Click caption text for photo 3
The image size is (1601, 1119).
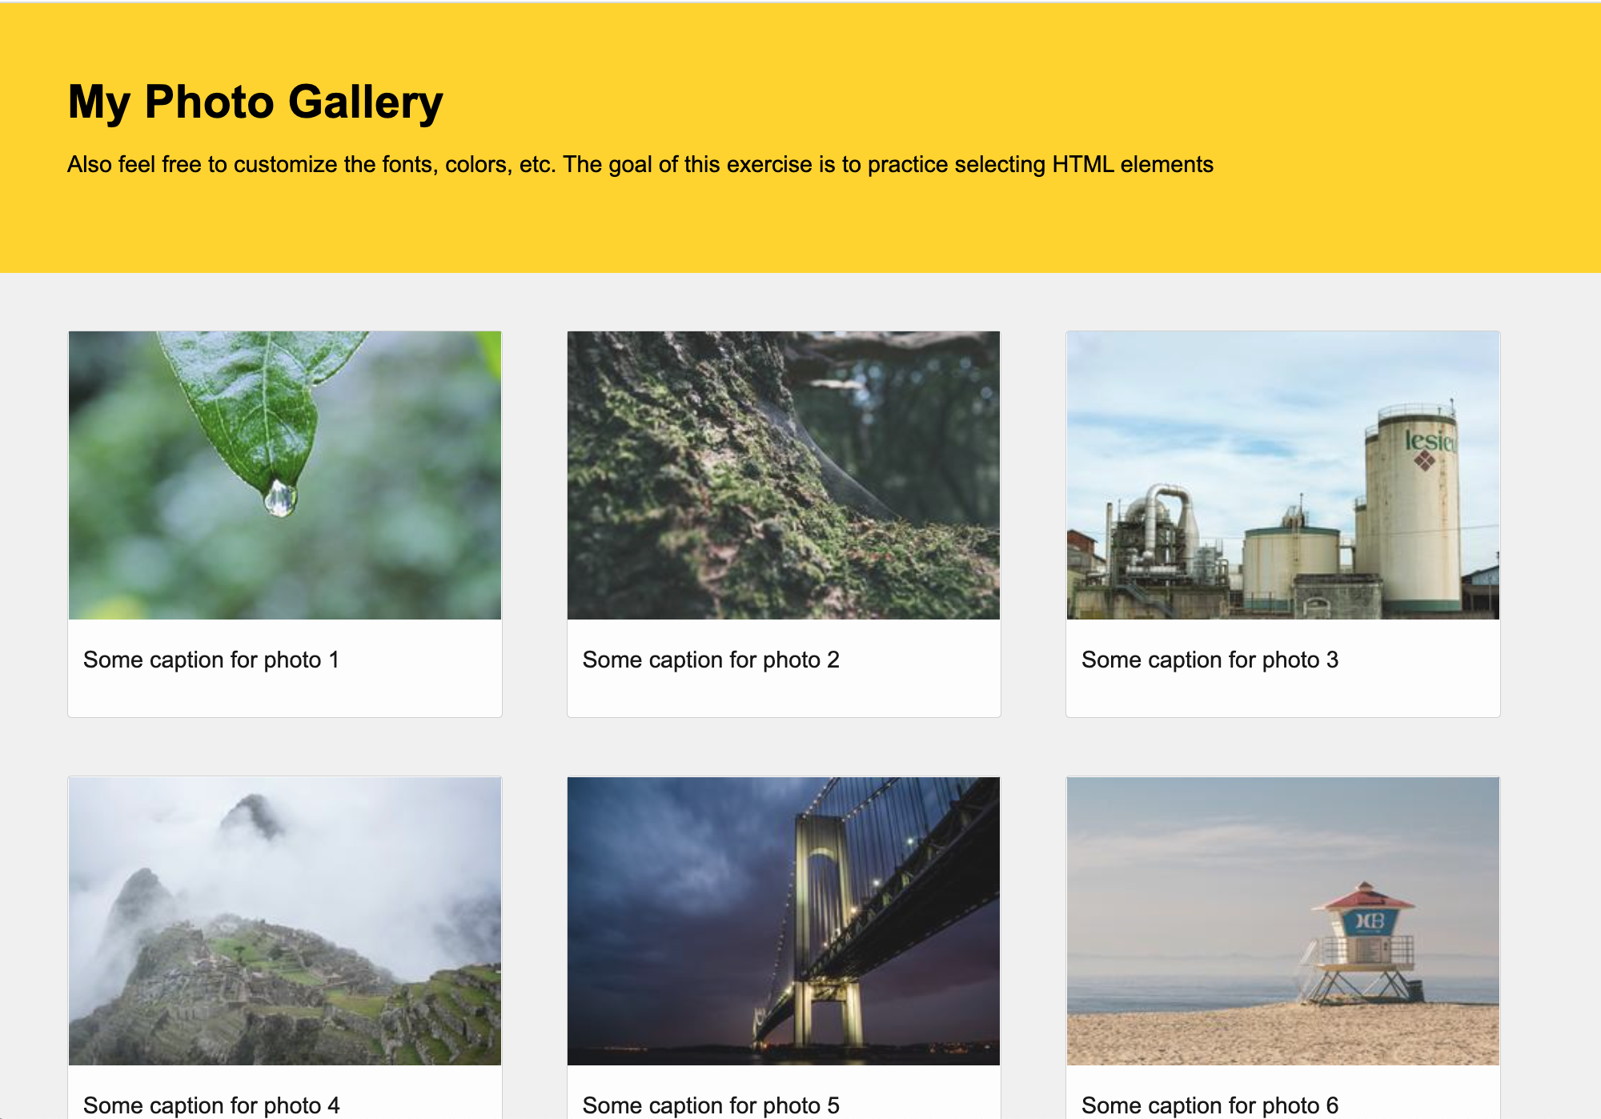pos(1210,660)
